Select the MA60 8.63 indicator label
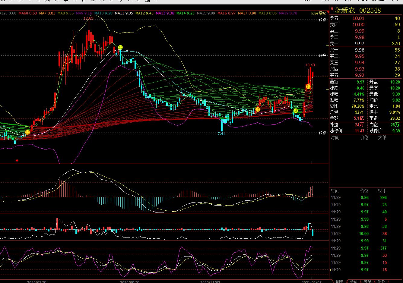This screenshot has height=283, width=403. pos(28,13)
